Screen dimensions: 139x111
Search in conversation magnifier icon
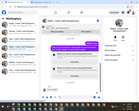123,37
